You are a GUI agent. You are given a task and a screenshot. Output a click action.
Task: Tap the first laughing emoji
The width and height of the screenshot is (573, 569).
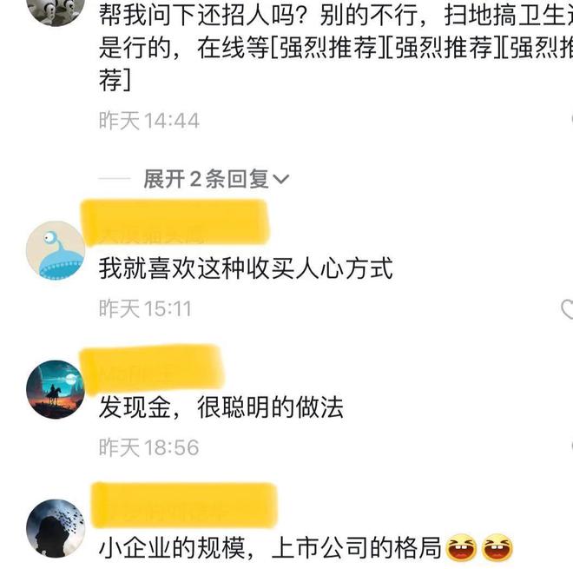(x=462, y=547)
